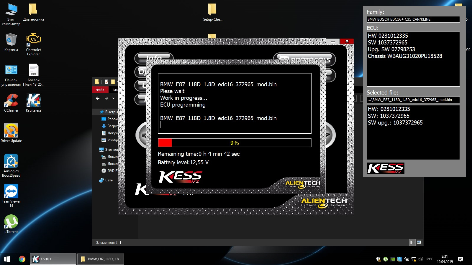
Task: Close the KESS V2 main window
Action: [347, 42]
